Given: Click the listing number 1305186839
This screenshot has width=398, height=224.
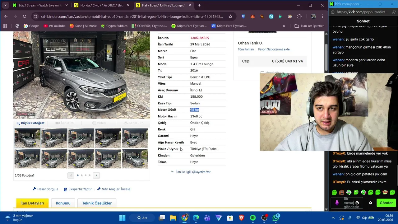Looking at the screenshot, I should point(200,38).
